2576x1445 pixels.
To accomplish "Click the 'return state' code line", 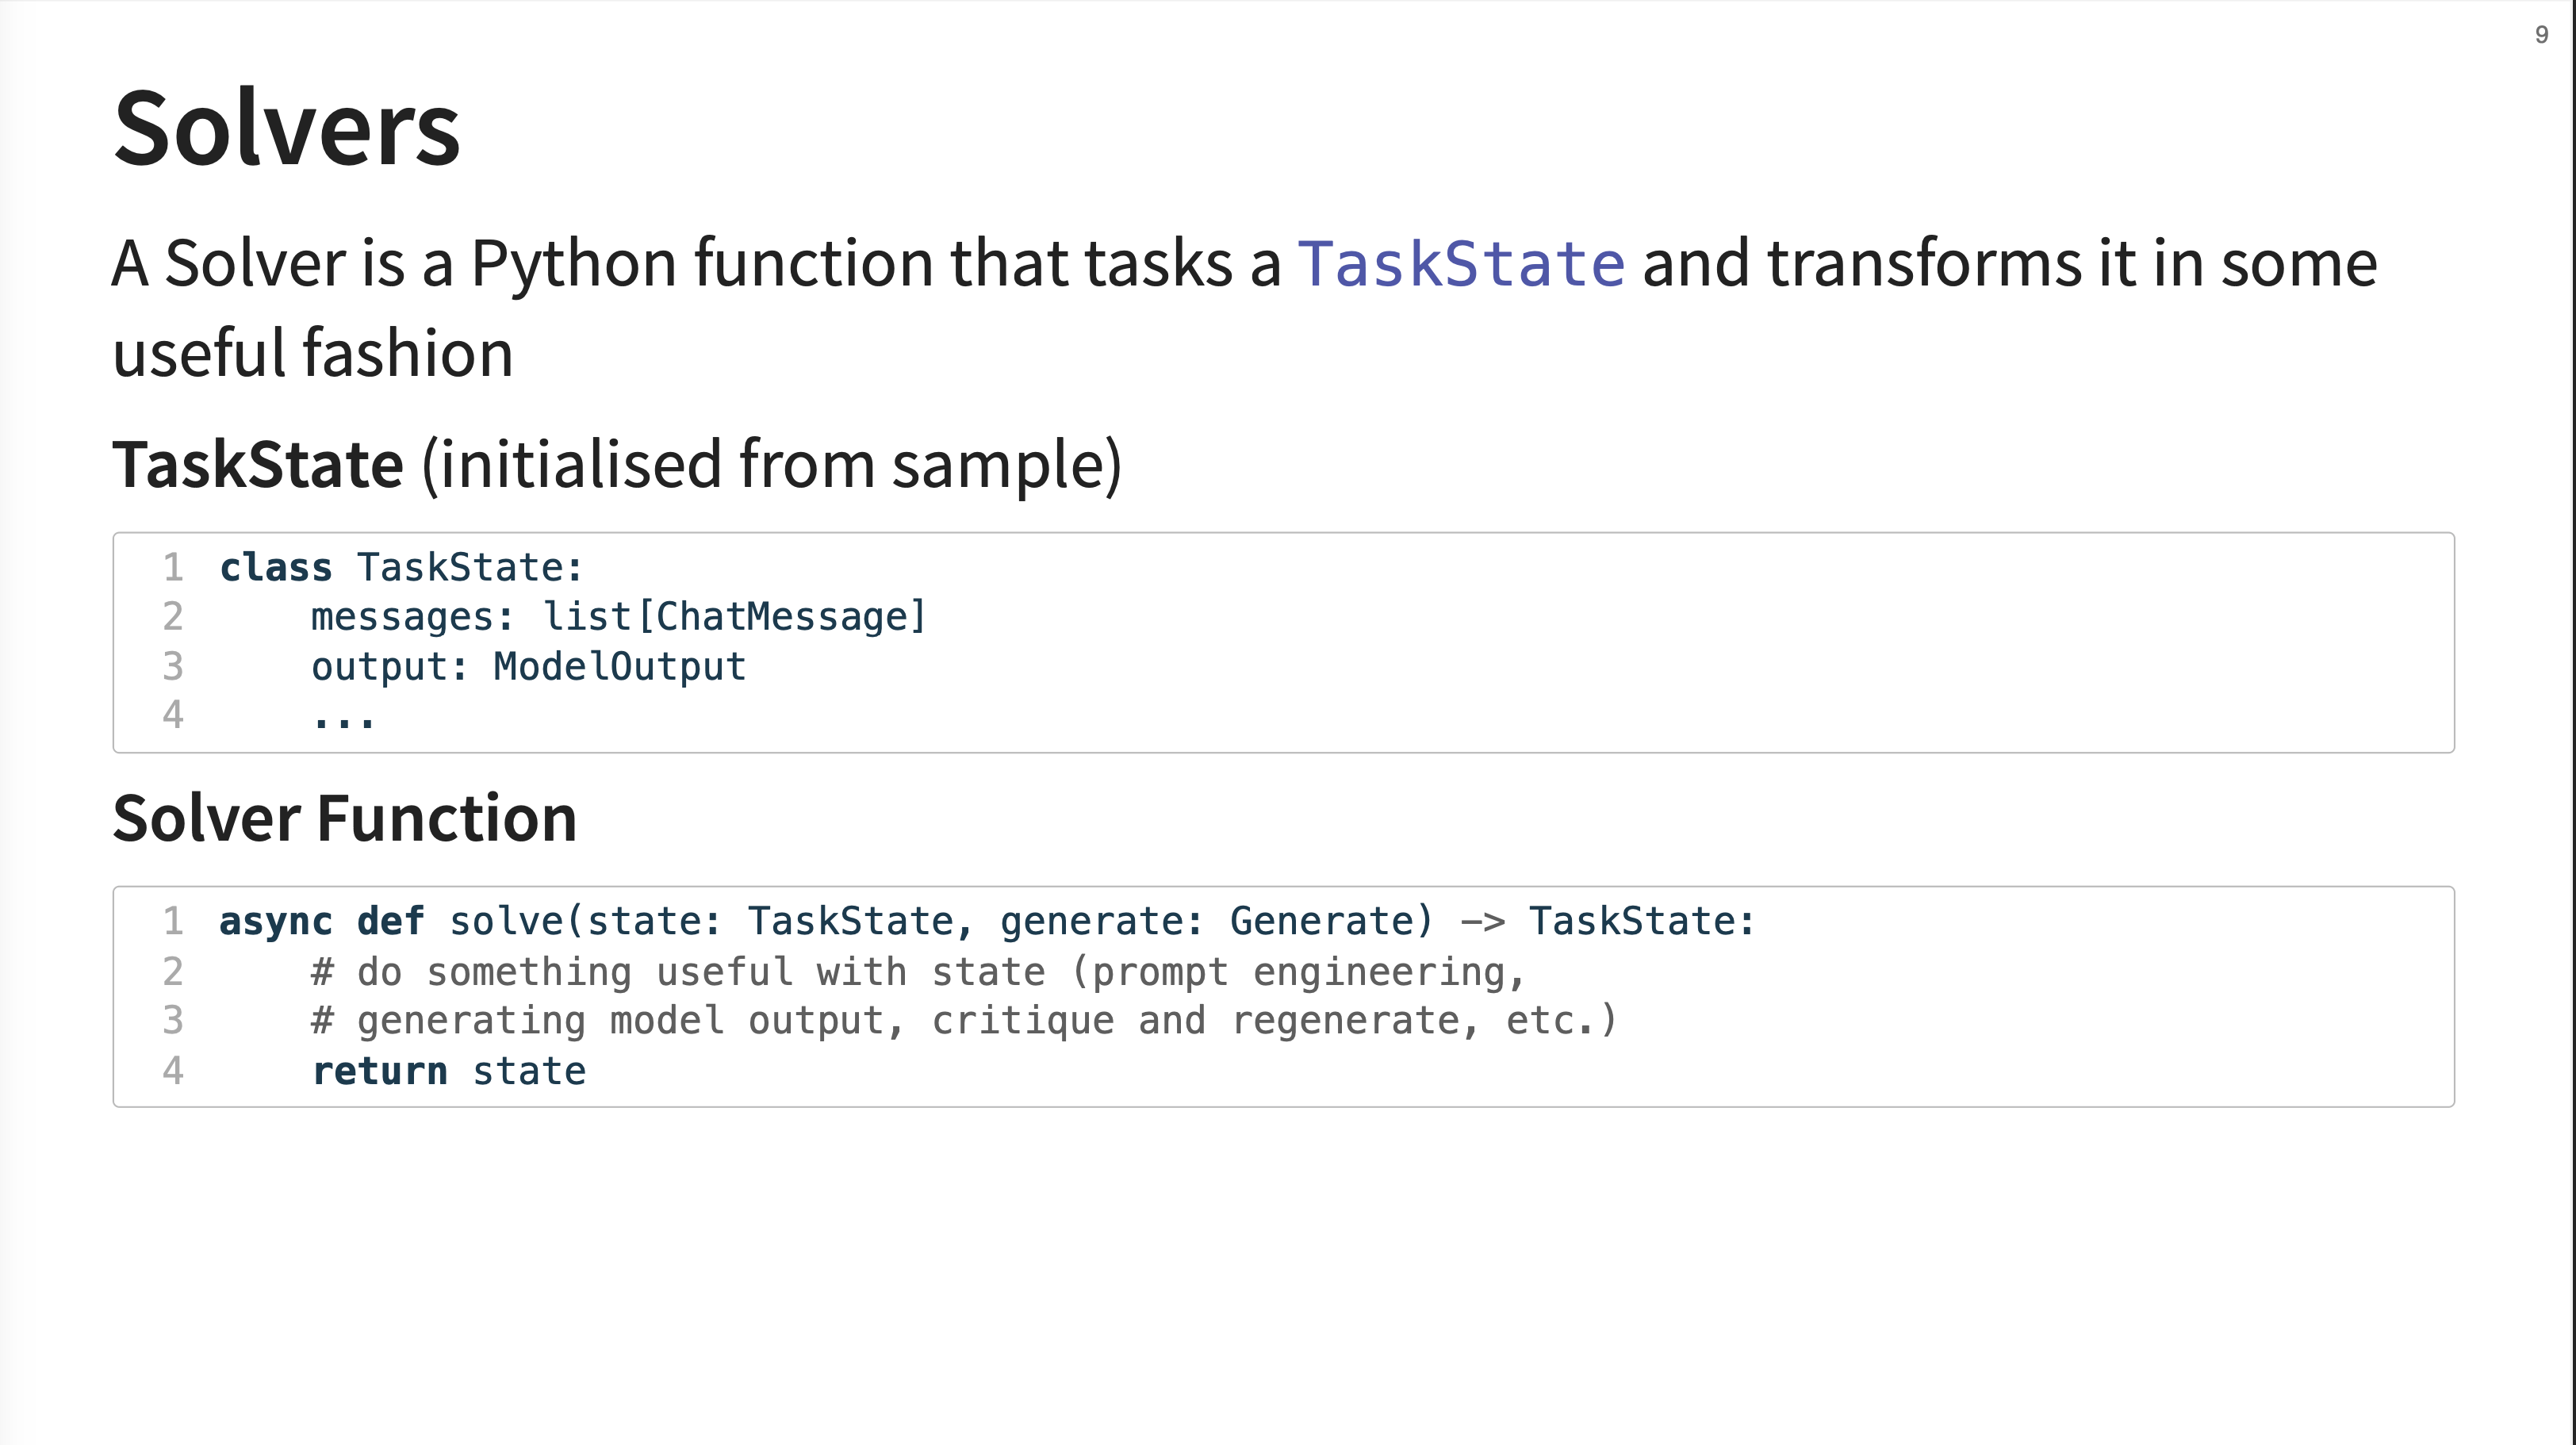I will coord(449,1071).
